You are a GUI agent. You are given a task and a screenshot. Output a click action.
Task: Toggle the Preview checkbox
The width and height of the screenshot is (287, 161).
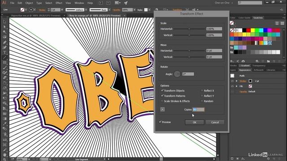tap(160, 122)
